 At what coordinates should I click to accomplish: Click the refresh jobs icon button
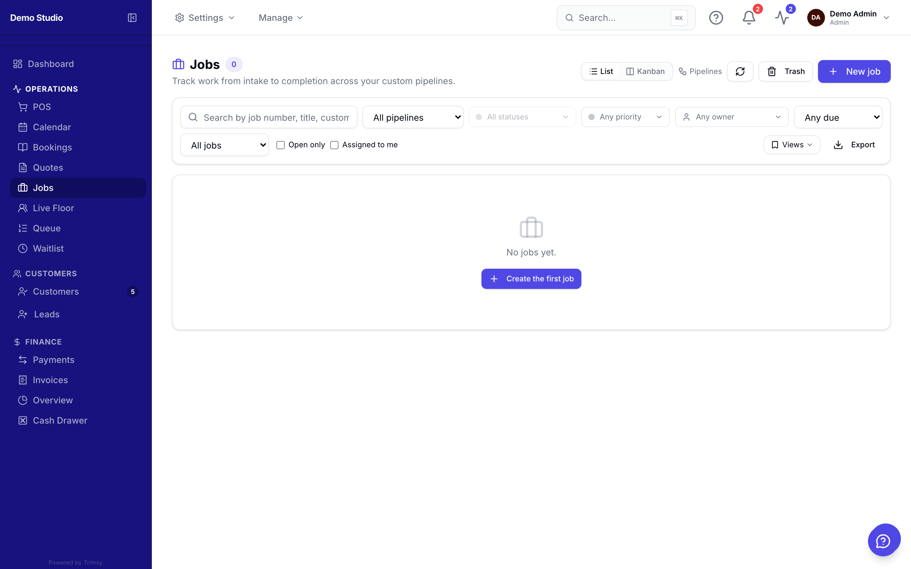740,71
